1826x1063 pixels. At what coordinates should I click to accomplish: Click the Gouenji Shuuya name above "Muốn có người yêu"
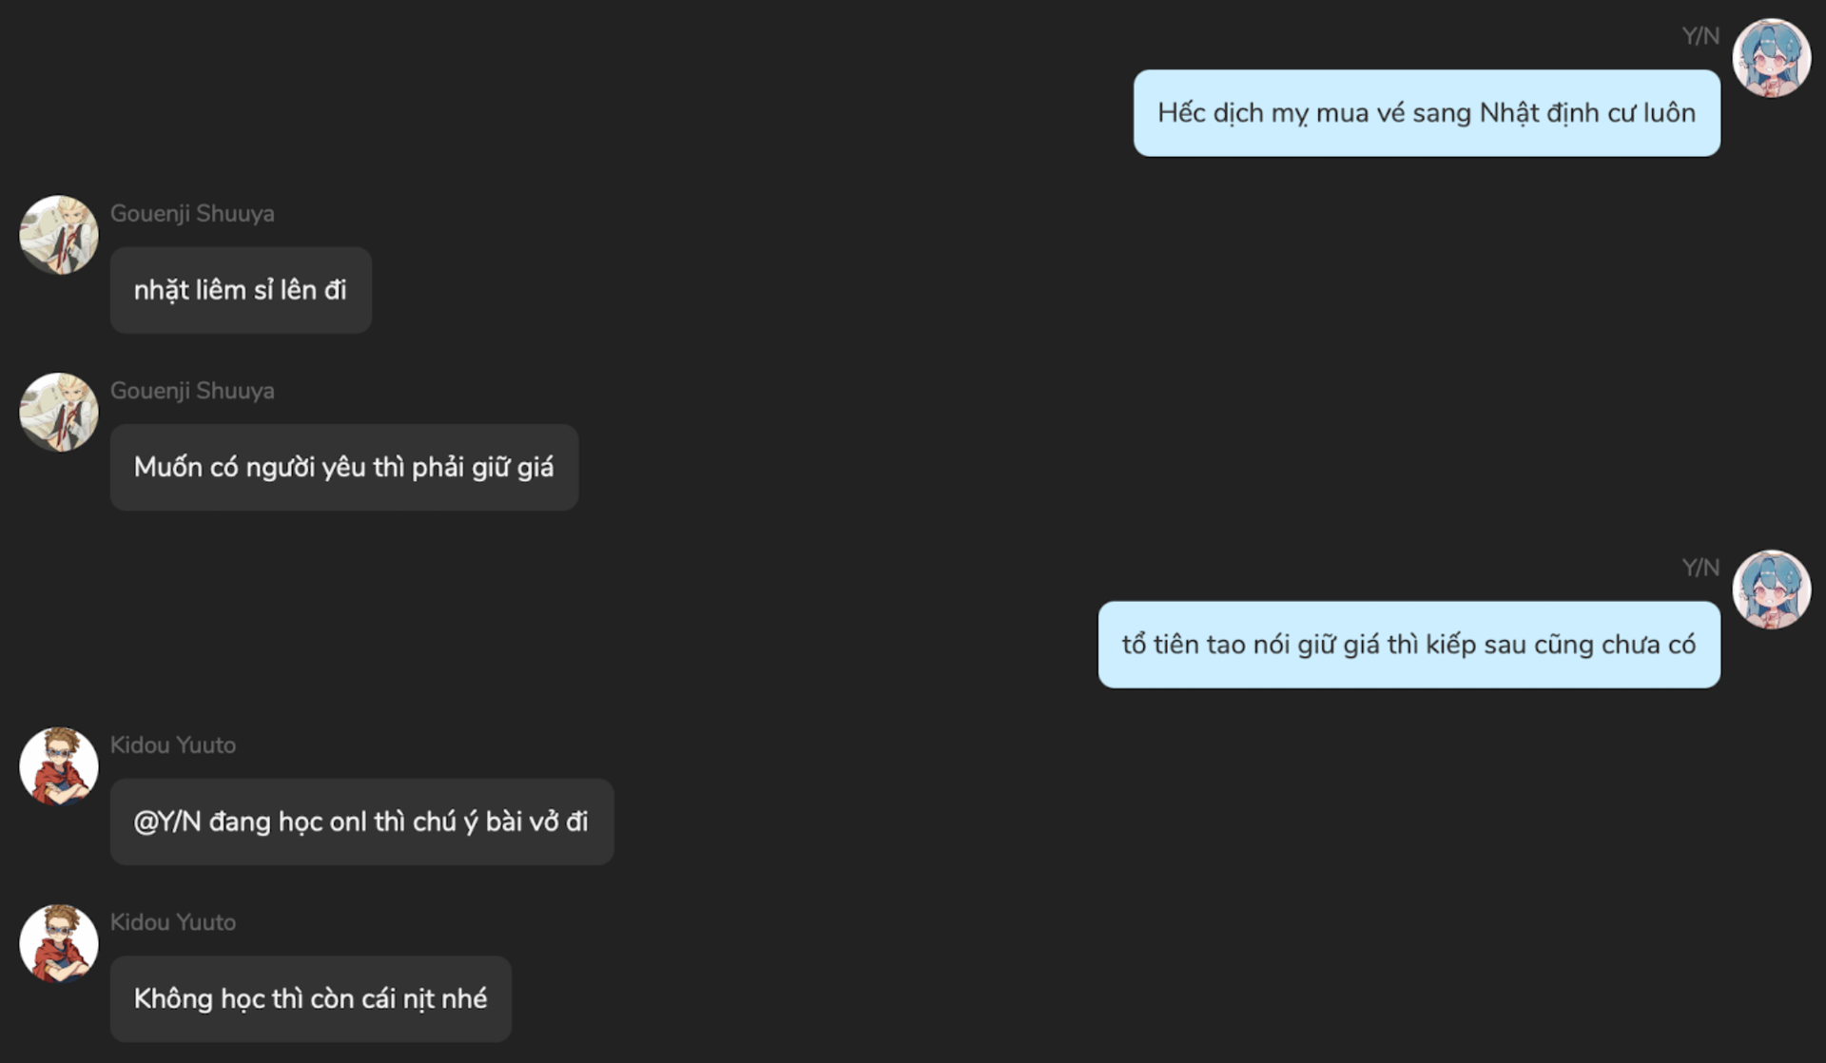[192, 391]
